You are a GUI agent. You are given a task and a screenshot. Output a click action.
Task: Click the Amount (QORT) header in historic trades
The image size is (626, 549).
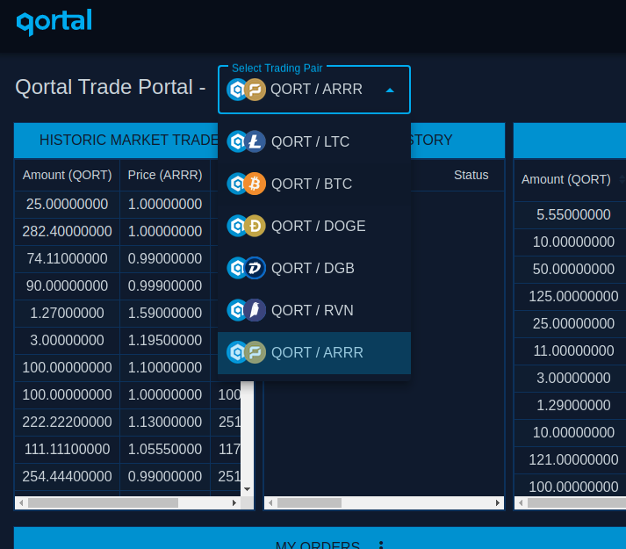click(67, 175)
